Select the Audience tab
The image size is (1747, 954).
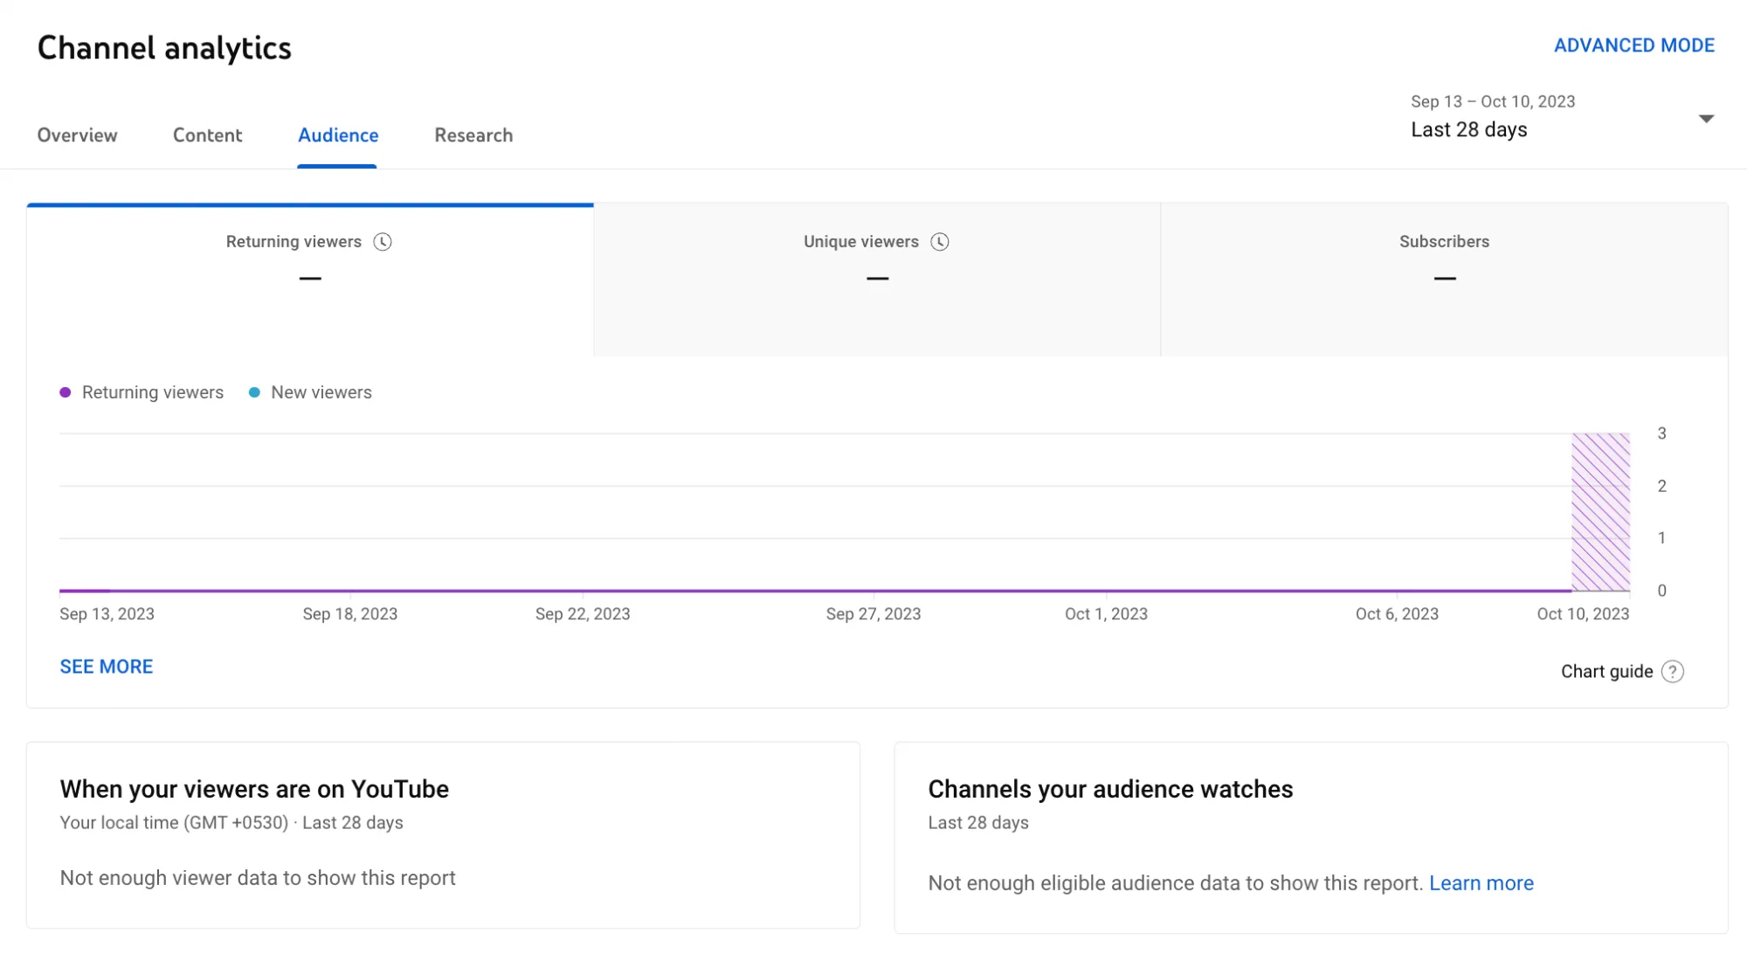pos(338,135)
